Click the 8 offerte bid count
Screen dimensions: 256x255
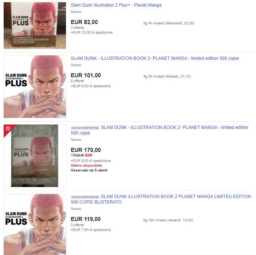(x=77, y=81)
